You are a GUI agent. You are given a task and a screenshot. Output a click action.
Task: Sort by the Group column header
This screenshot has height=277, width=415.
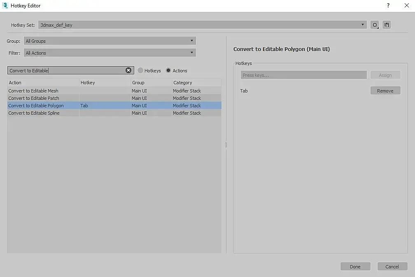coord(151,83)
